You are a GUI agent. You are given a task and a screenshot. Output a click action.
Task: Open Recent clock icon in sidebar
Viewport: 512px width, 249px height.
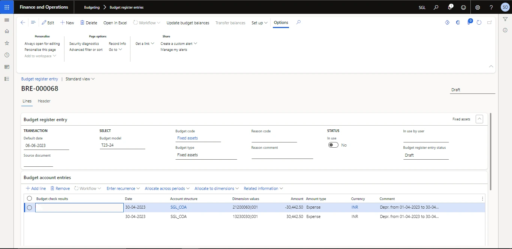click(7, 55)
